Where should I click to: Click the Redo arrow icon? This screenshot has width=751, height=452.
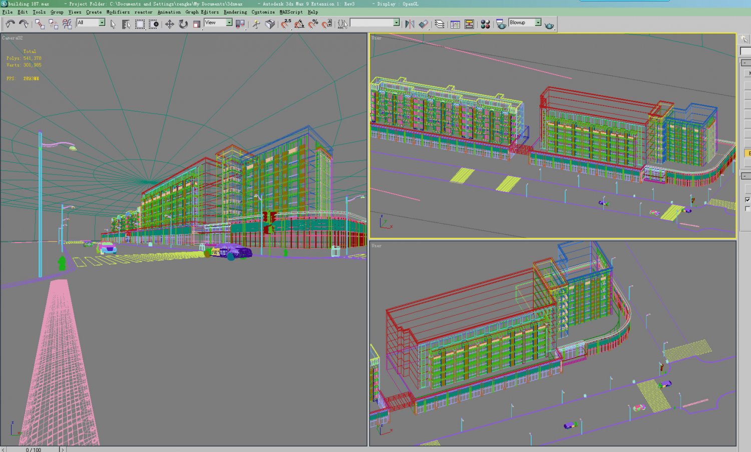[x=24, y=24]
